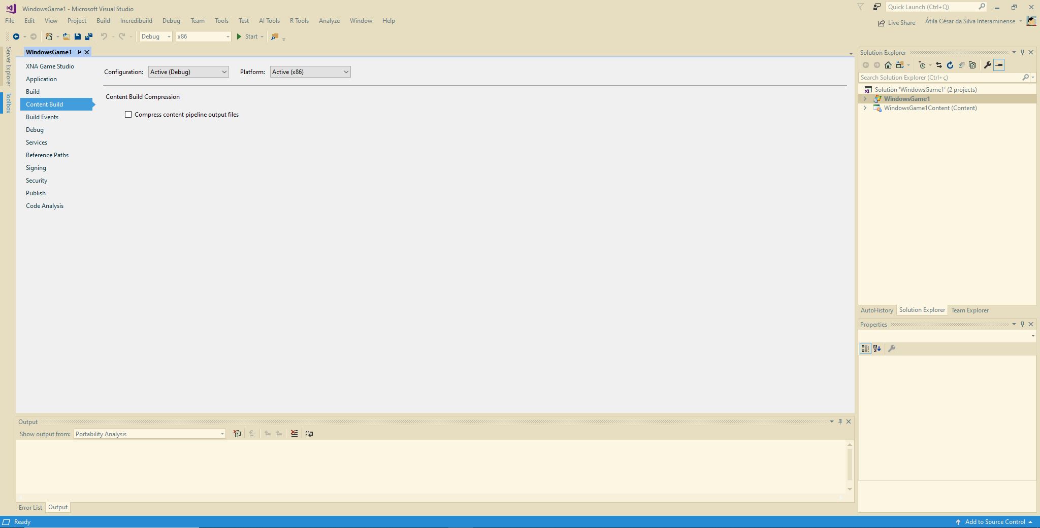
Task: Open the Configuration dropdown showing Active (Debug)
Action: (x=188, y=72)
